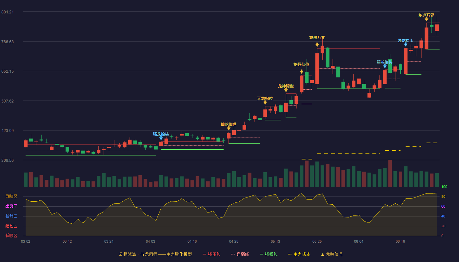Click the 天龙归位 signal arrow marker
The height and width of the screenshot is (262, 459).
[x=265, y=103]
